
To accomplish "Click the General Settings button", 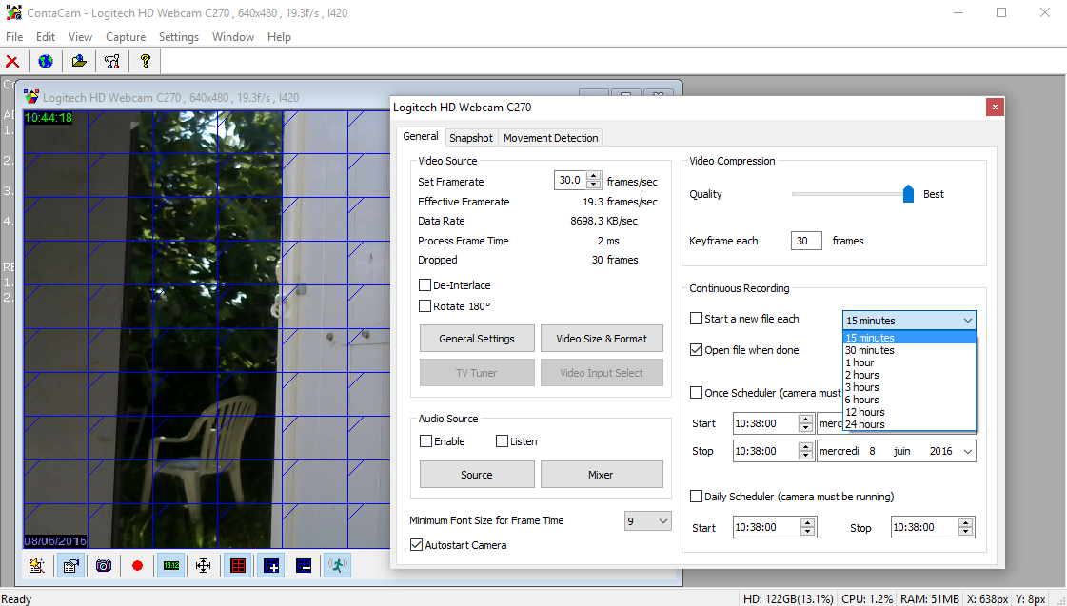I will [477, 339].
